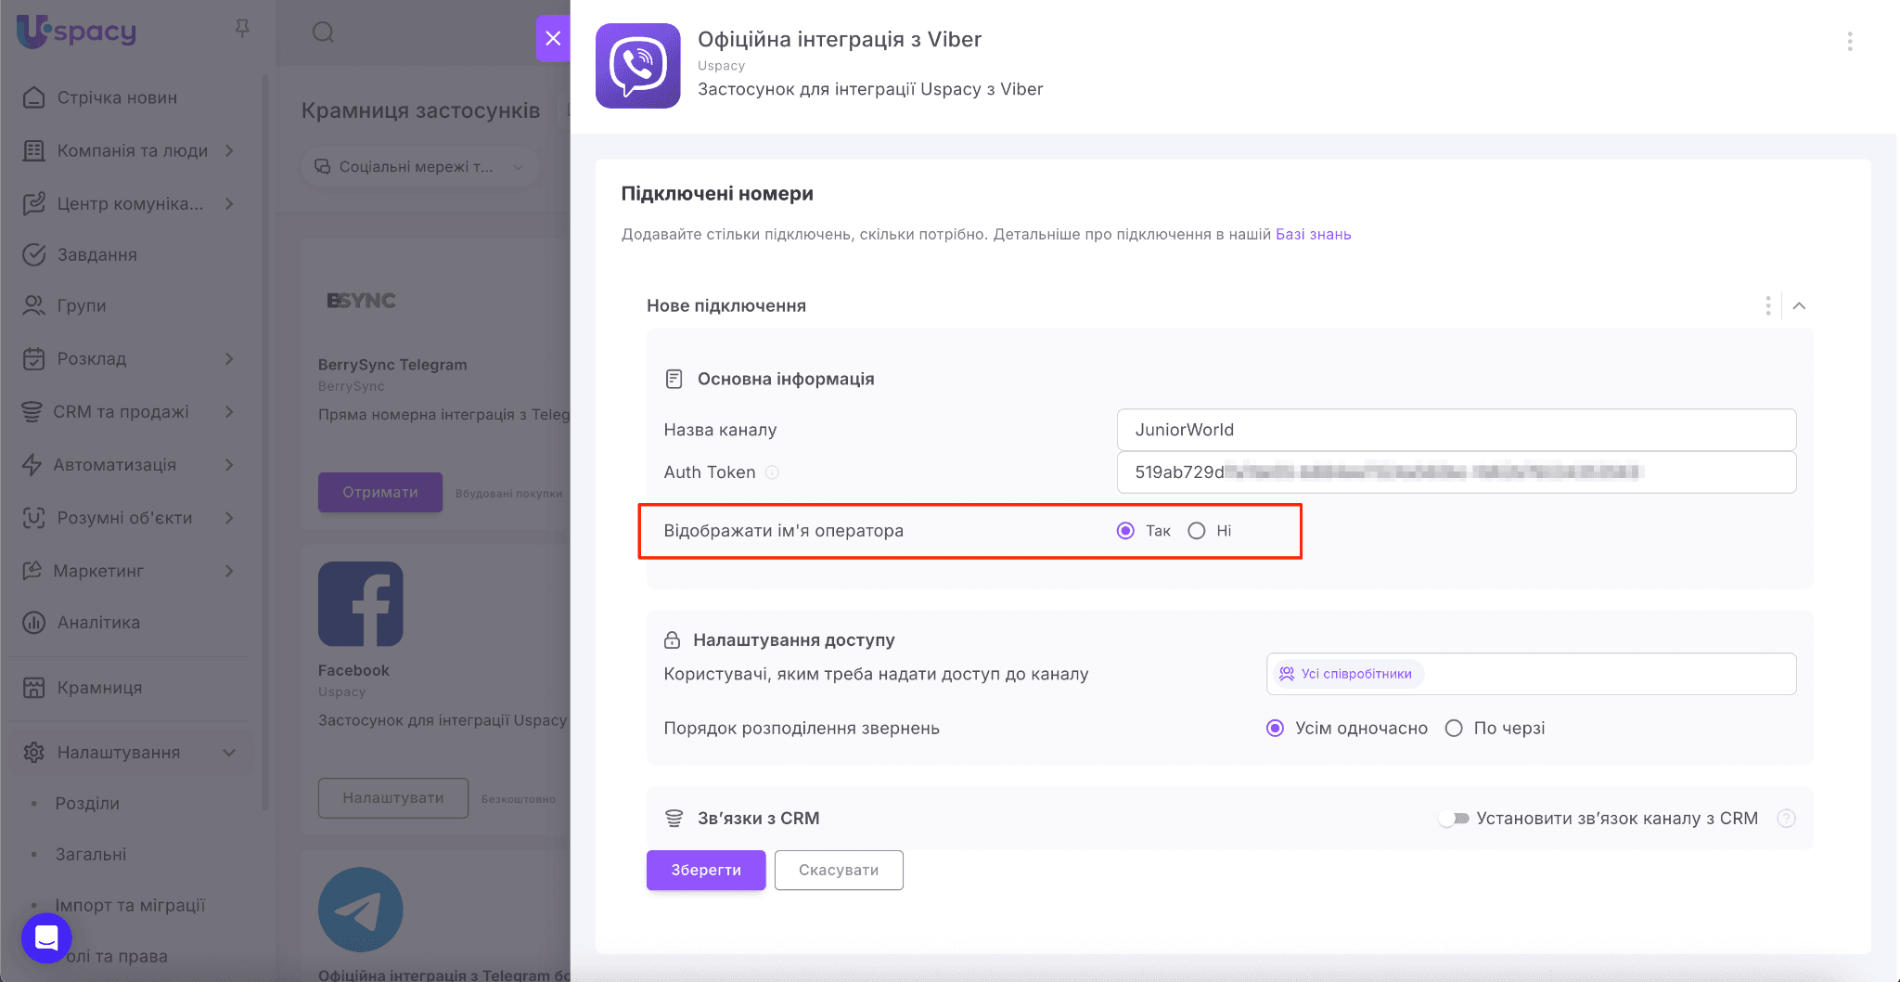Open 'Стрічка новин' in the sidebar
This screenshot has height=982, width=1900.
click(x=117, y=97)
